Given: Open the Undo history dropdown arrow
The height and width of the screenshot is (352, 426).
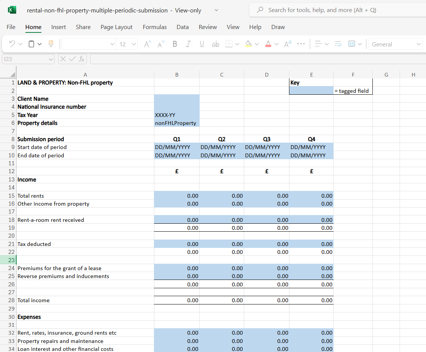Looking at the screenshot, I should (20, 44).
